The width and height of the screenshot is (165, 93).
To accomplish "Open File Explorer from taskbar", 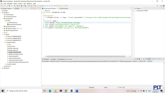I will 55,91.
